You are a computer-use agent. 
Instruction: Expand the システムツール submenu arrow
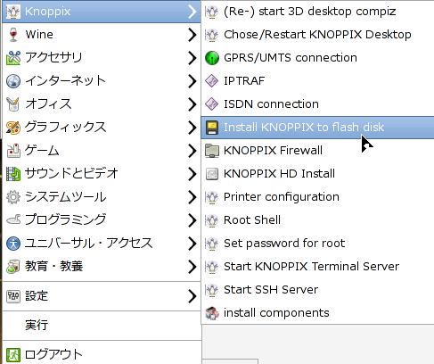[x=192, y=197]
